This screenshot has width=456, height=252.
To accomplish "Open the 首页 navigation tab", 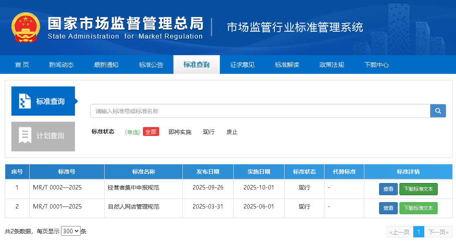I will coord(22,65).
